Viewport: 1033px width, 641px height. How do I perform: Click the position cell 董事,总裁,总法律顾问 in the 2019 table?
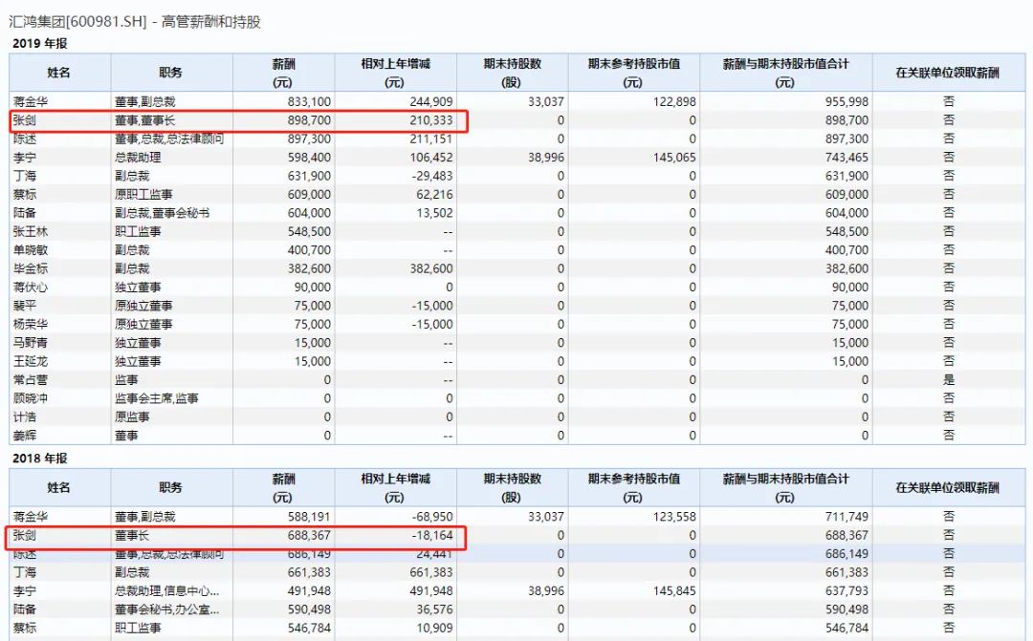coord(169,139)
